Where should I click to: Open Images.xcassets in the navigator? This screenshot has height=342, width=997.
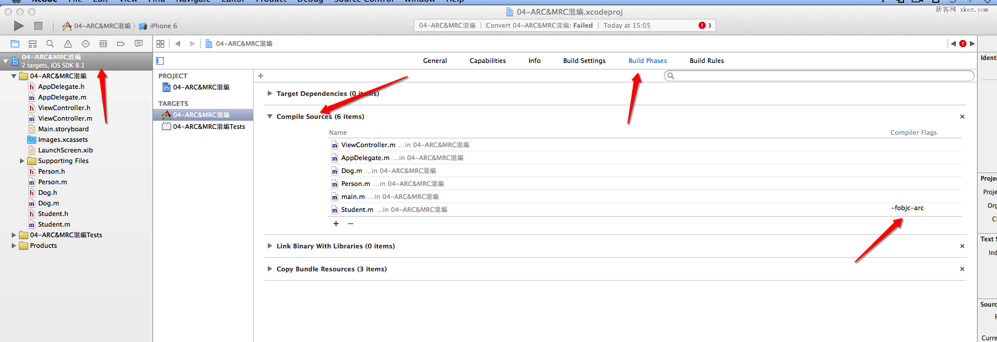(x=63, y=140)
